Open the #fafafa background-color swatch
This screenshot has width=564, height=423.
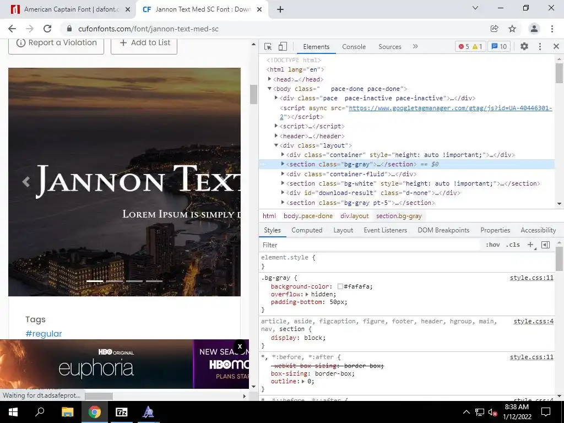[x=340, y=286]
